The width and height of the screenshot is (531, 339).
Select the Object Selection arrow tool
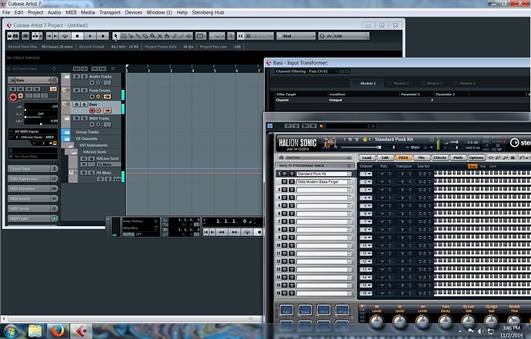[x=115, y=36]
